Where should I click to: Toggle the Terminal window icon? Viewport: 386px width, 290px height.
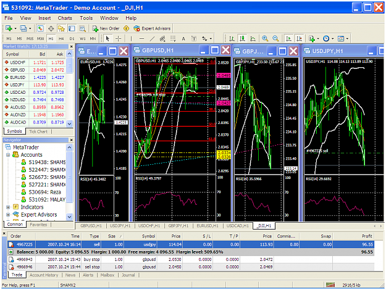coord(72,28)
